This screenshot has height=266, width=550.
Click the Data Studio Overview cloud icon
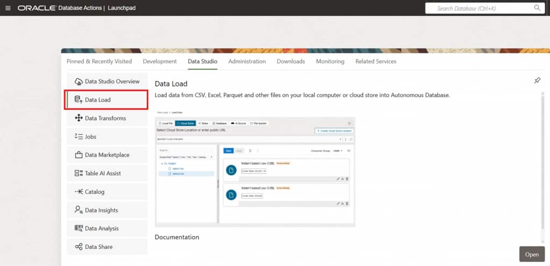point(78,82)
